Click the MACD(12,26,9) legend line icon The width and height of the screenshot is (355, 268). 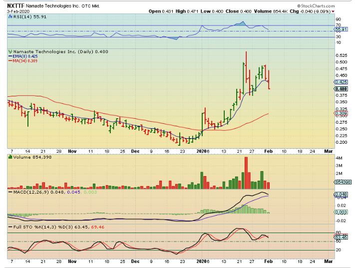(x=9, y=192)
